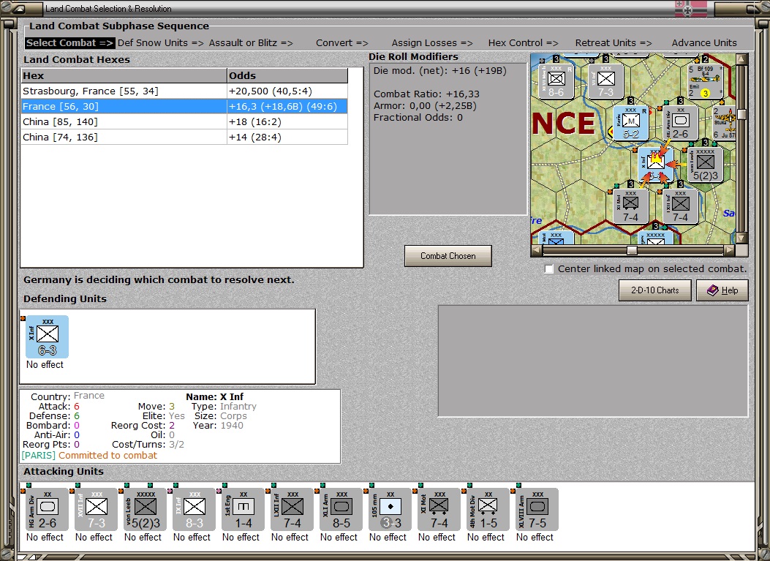Click the mini-map horizontal scrollbar thumb

[x=632, y=251]
